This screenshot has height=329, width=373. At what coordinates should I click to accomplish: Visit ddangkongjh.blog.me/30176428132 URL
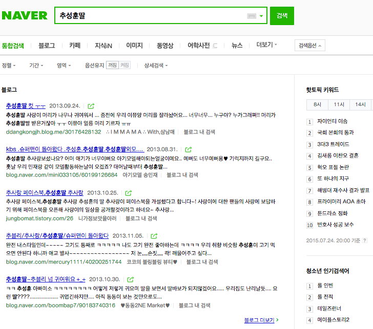53,132
